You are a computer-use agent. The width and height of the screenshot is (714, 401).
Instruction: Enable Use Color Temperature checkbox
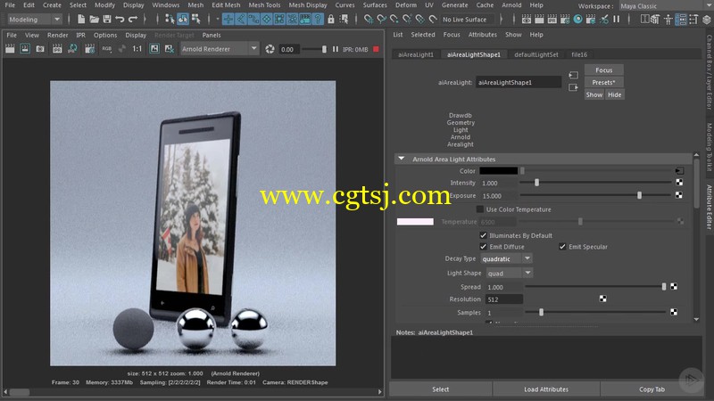pos(479,209)
